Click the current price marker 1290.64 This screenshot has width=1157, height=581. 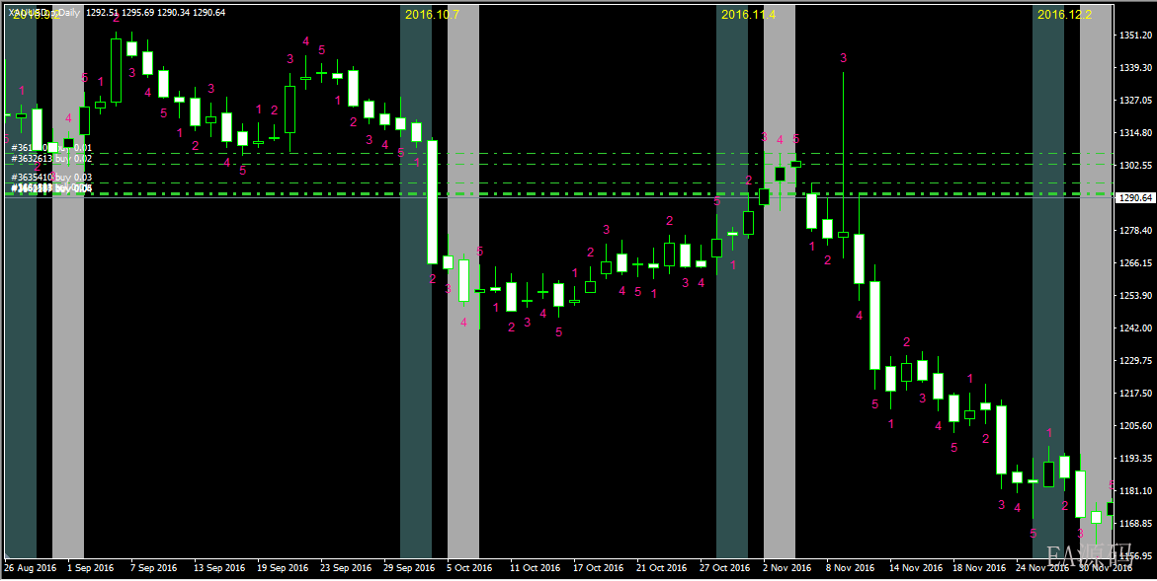click(1135, 198)
